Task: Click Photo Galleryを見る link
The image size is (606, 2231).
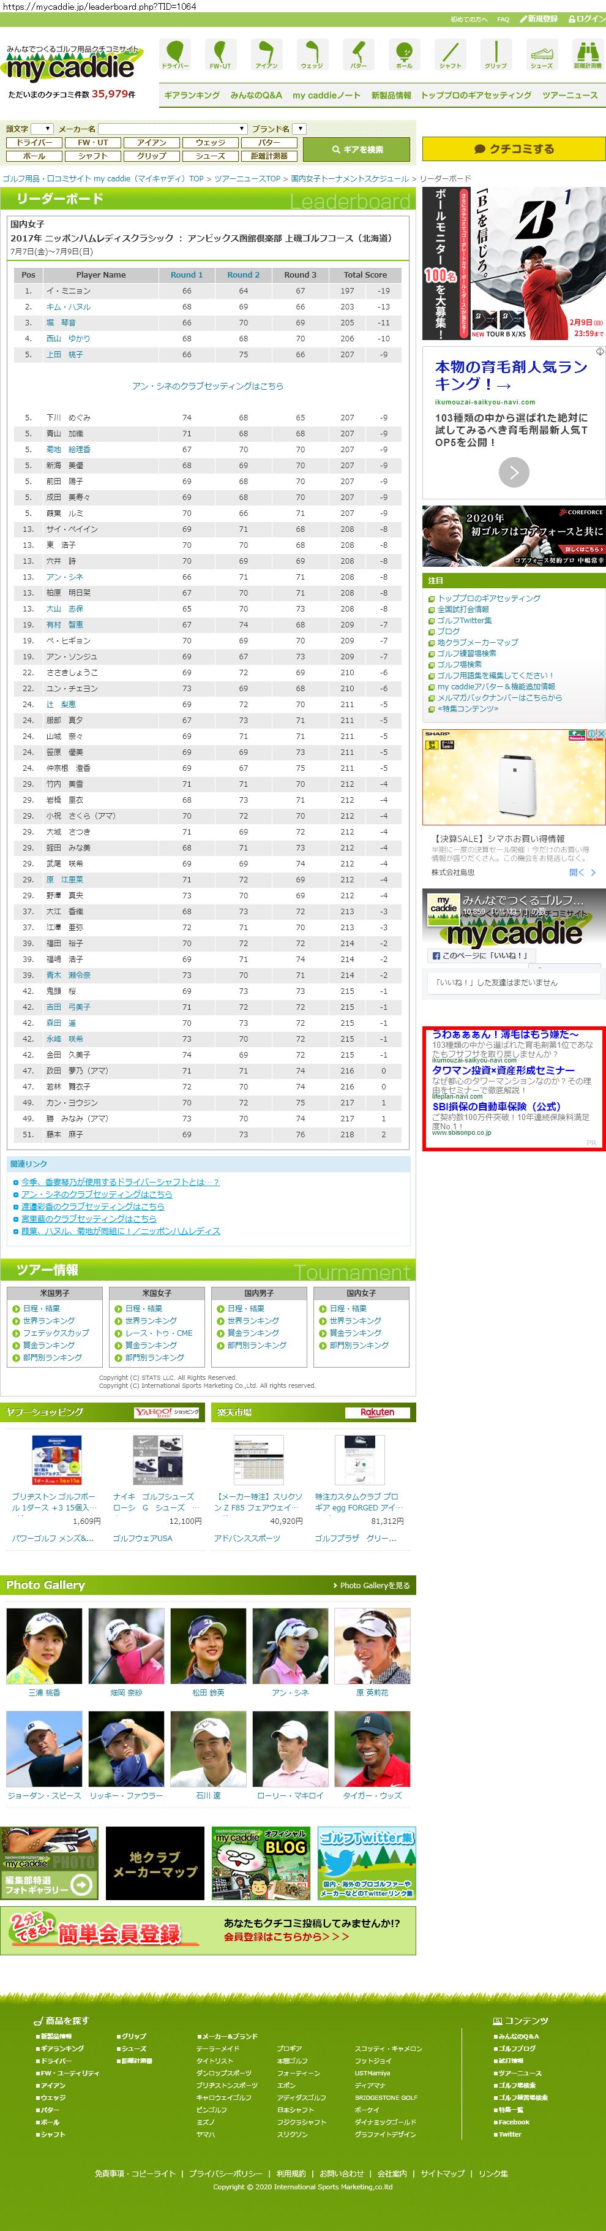Action: [x=372, y=1585]
